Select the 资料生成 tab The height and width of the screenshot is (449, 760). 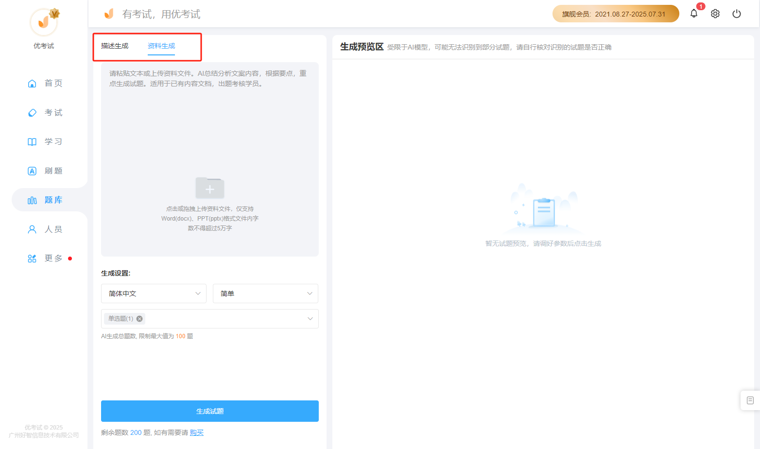point(161,46)
